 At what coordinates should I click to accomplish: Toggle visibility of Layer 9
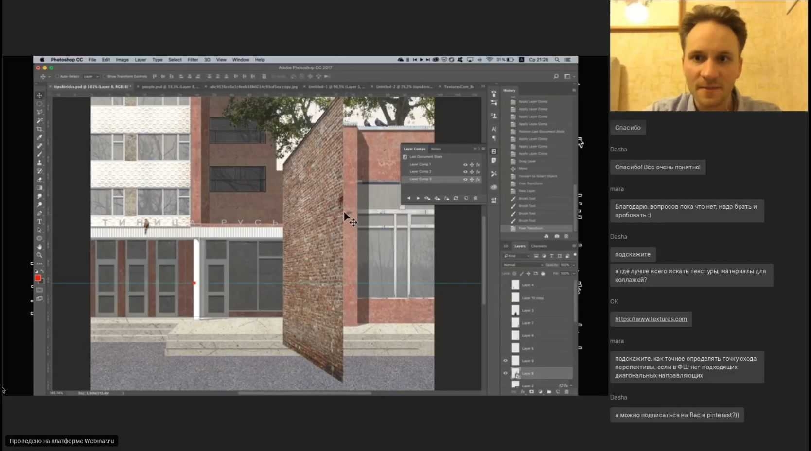(x=505, y=361)
